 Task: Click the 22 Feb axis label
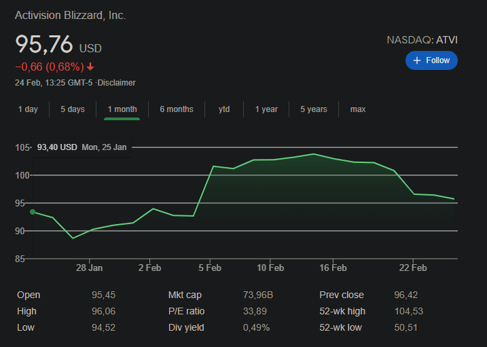(x=413, y=268)
